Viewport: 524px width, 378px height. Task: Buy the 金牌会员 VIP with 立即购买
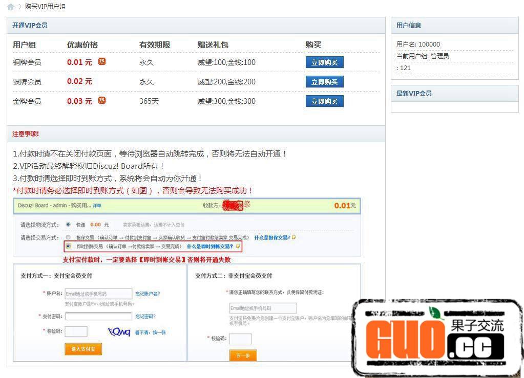click(x=324, y=101)
